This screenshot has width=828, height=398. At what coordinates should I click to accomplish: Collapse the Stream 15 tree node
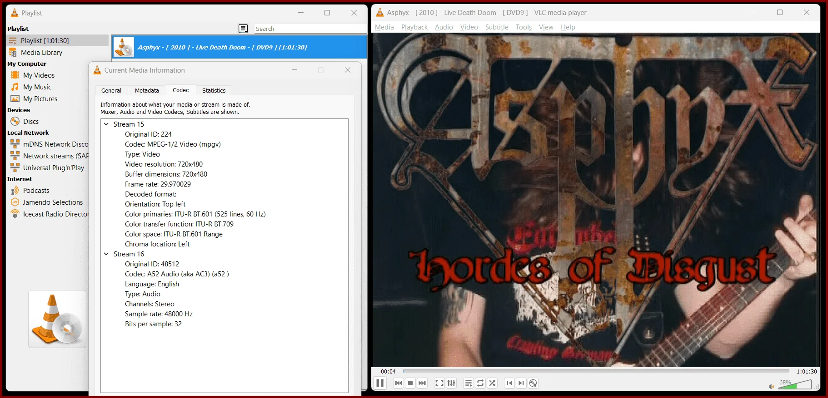click(106, 124)
